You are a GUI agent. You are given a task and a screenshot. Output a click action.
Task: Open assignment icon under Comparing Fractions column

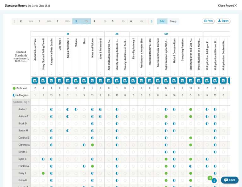(x=182, y=81)
